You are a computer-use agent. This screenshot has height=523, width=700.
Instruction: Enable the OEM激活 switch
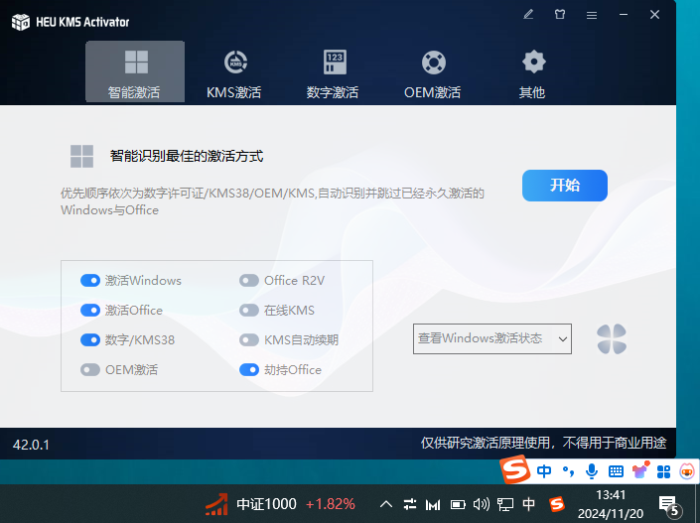pyautogui.click(x=90, y=370)
